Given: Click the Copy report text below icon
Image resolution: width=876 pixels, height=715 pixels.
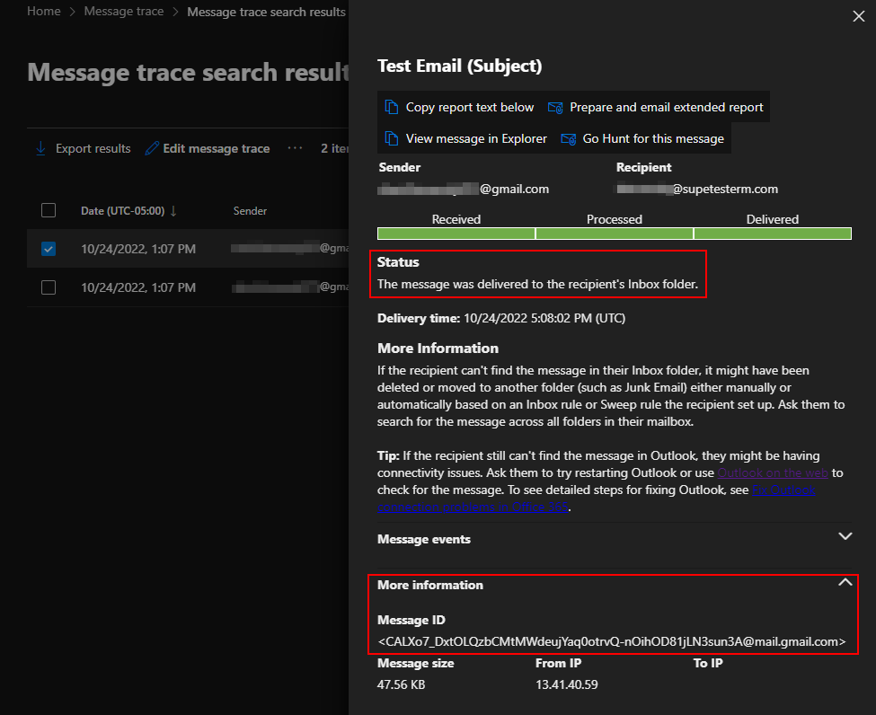Looking at the screenshot, I should tap(392, 108).
